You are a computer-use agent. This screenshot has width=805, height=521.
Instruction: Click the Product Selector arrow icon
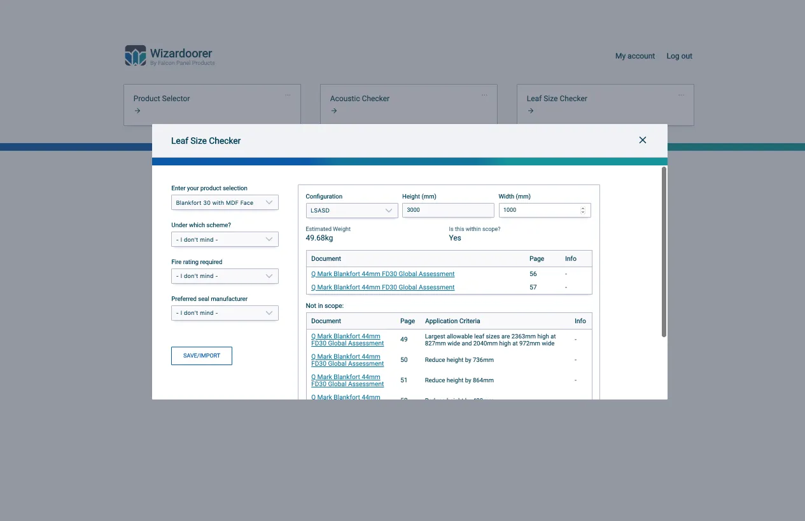[137, 111]
